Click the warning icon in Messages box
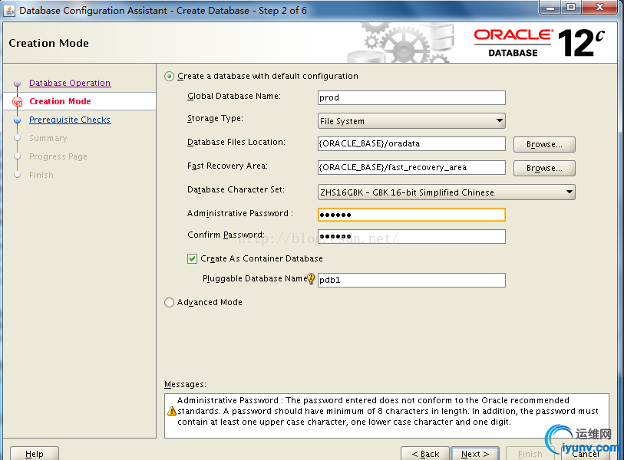The image size is (624, 460). (172, 411)
